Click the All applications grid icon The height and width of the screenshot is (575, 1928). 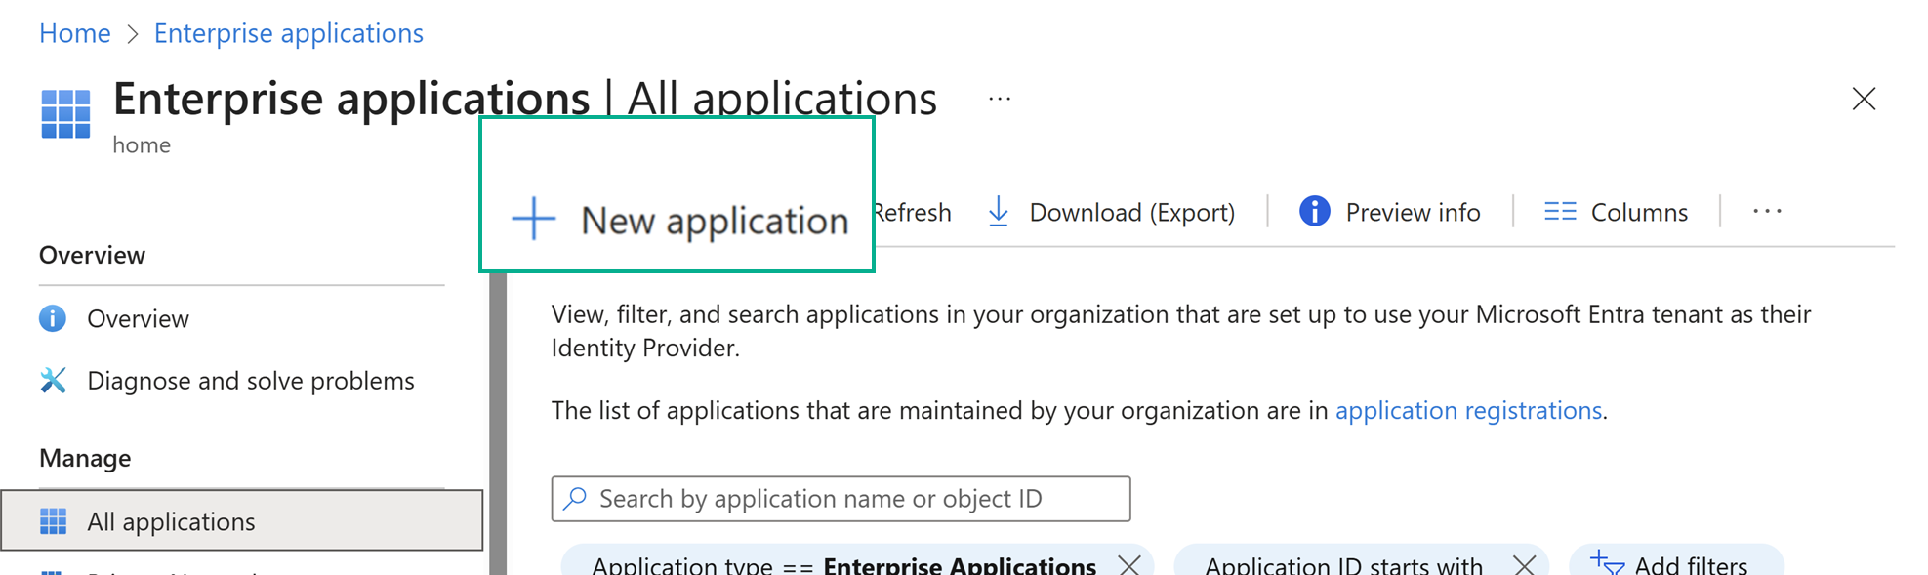point(53,521)
